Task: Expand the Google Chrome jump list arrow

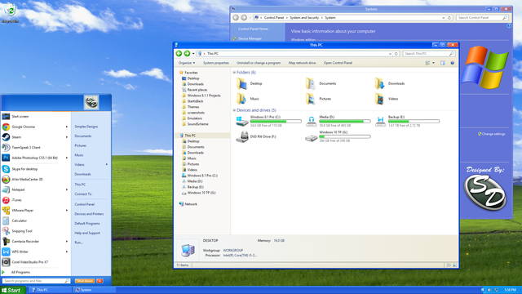Action: tap(67, 127)
